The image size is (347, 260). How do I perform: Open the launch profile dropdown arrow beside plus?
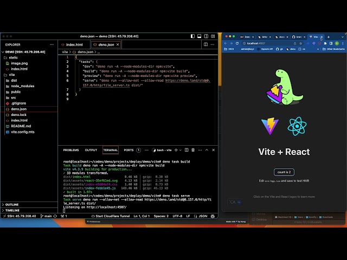pyautogui.click(x=181, y=150)
